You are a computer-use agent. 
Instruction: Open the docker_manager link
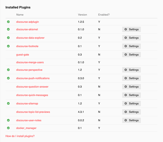[x=26, y=128]
